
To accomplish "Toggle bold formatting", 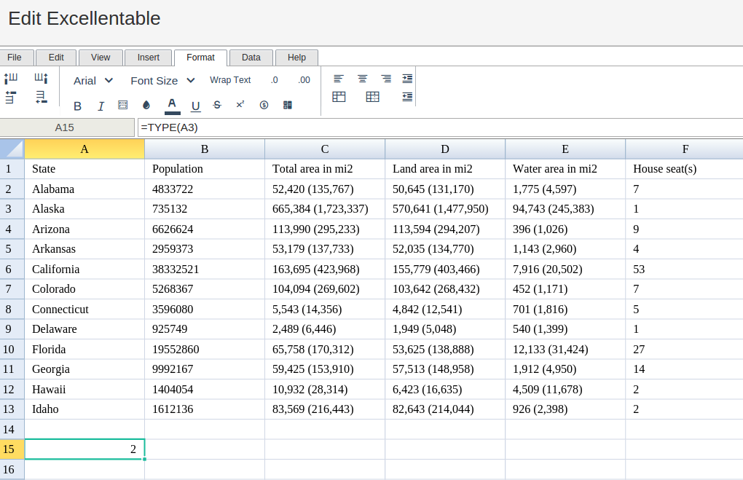I will 77,106.
